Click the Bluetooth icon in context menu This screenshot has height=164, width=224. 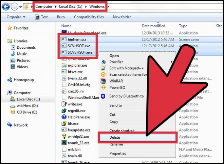point(103,96)
